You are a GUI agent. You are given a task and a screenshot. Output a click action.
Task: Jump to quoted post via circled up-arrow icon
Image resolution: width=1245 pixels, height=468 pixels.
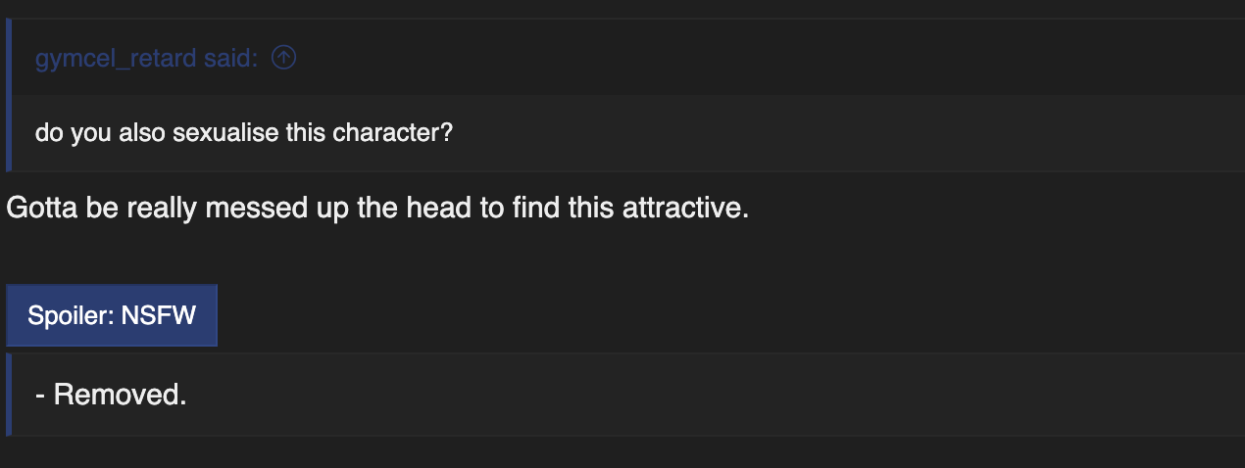coord(283,59)
